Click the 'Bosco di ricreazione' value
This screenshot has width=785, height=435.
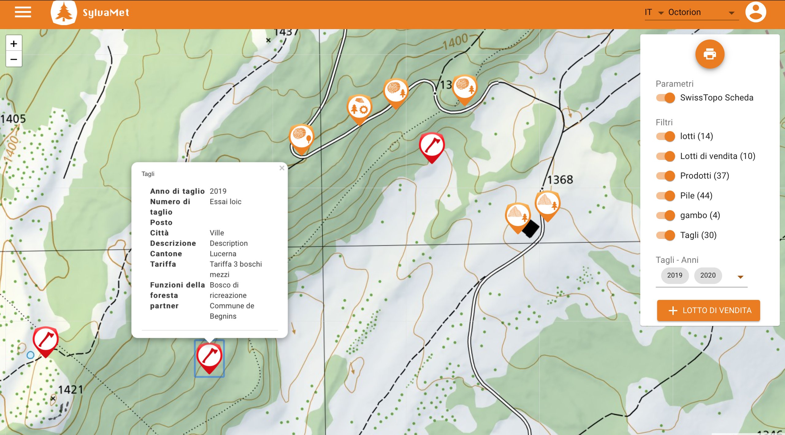[x=228, y=290]
